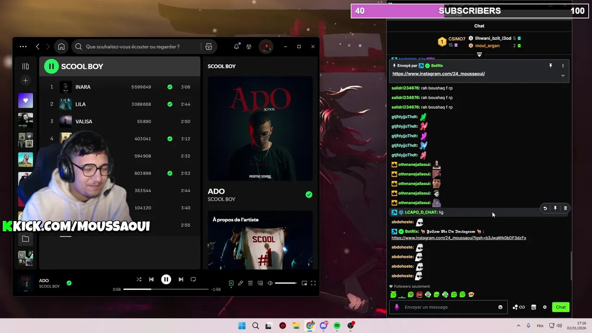Viewport: 592px width, 333px height.
Task: Toggle saved checkmark for INARA
Action: [x=170, y=87]
